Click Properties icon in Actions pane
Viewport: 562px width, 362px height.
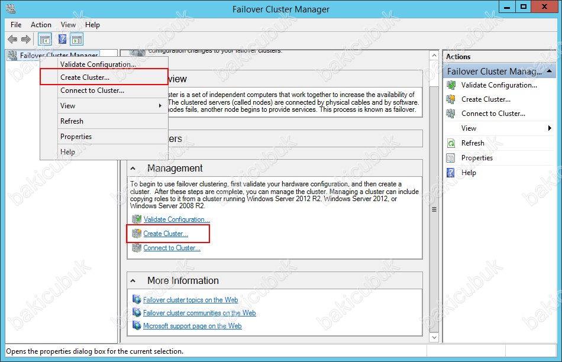pos(451,158)
